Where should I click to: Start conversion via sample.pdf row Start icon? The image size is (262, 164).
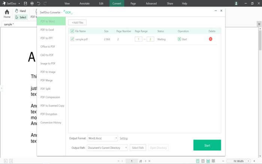[179, 39]
